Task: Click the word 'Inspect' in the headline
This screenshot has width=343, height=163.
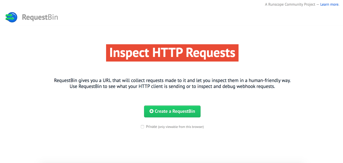Action: [x=129, y=53]
